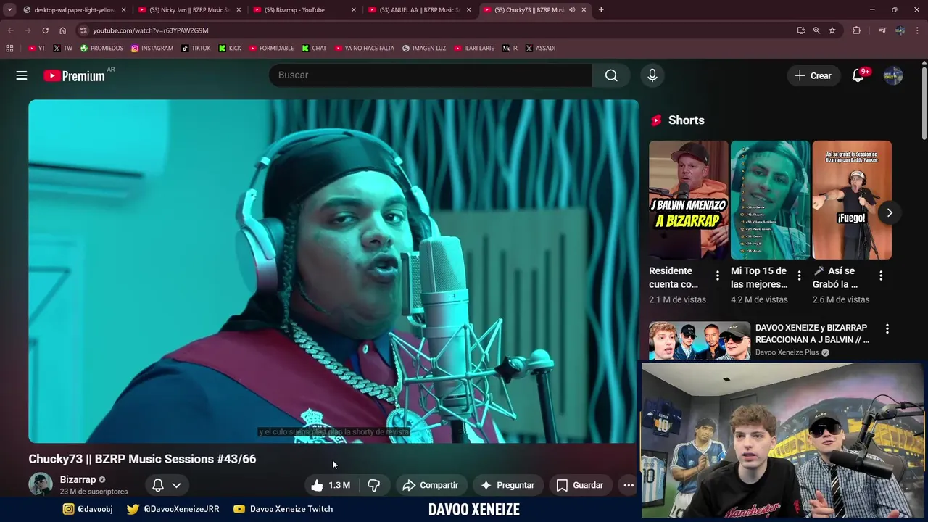Screen dimensions: 928x522
Task: Open the account avatar menu in YouTube
Action: 893,75
